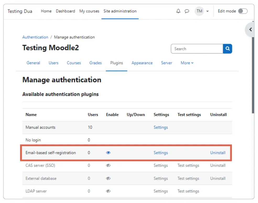258x203 pixels.
Task: Collapse the right sidebar with the chevron
Action: point(250,30)
